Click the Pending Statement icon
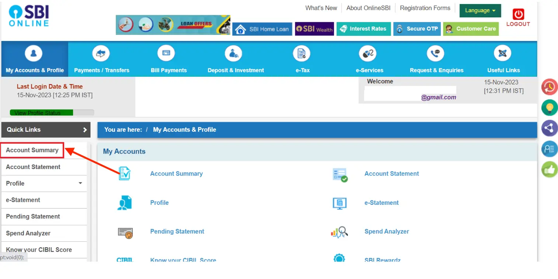 125,232
